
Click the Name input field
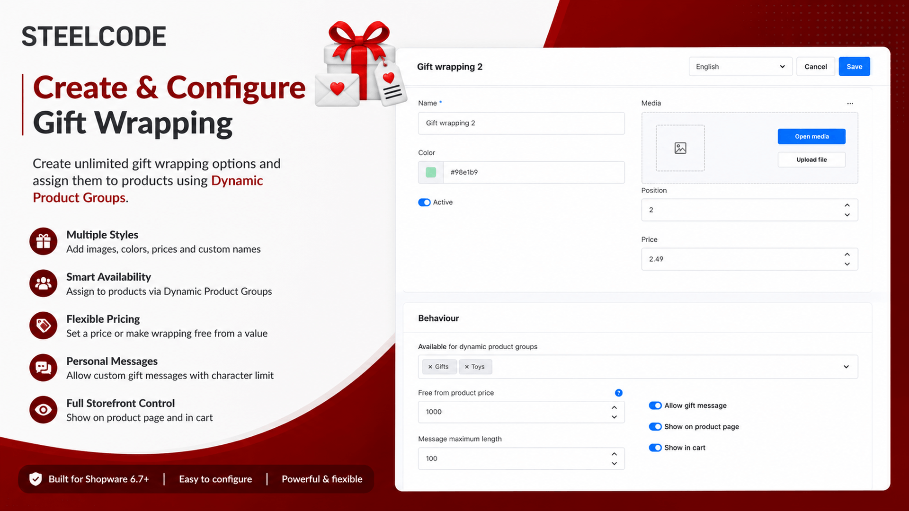521,123
